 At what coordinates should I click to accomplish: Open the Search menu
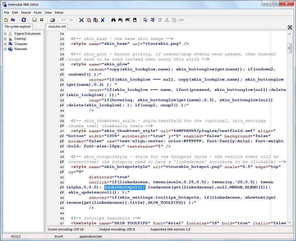[x=26, y=13]
